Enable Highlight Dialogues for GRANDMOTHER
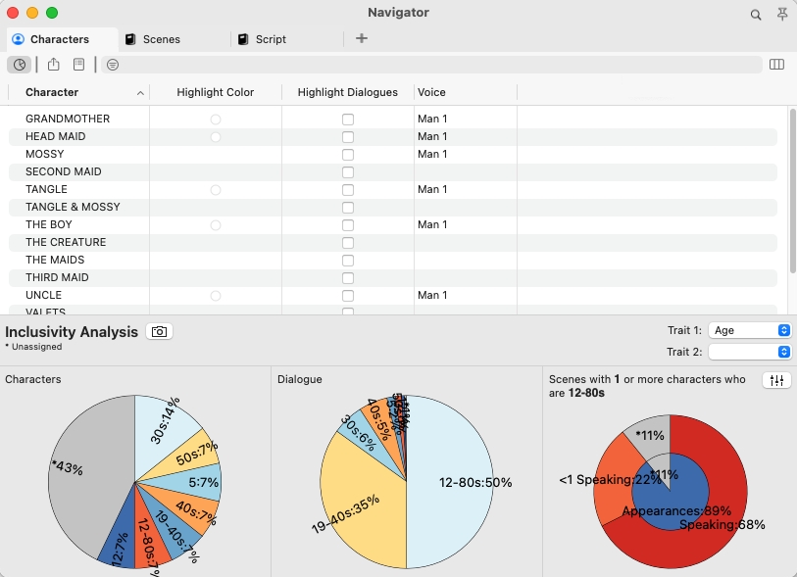The image size is (797, 577). tap(347, 120)
